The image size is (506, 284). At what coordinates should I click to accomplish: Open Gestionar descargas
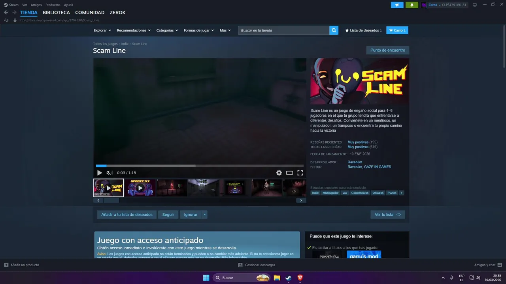tap(257, 265)
